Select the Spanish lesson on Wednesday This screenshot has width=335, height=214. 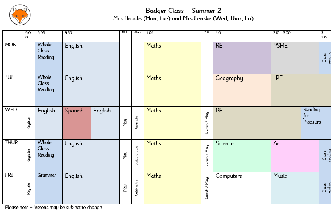[x=77, y=123]
